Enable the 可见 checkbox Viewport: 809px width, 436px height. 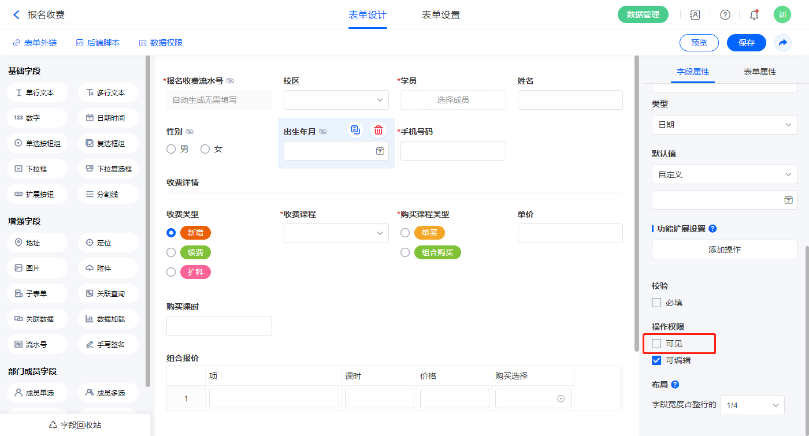[656, 344]
